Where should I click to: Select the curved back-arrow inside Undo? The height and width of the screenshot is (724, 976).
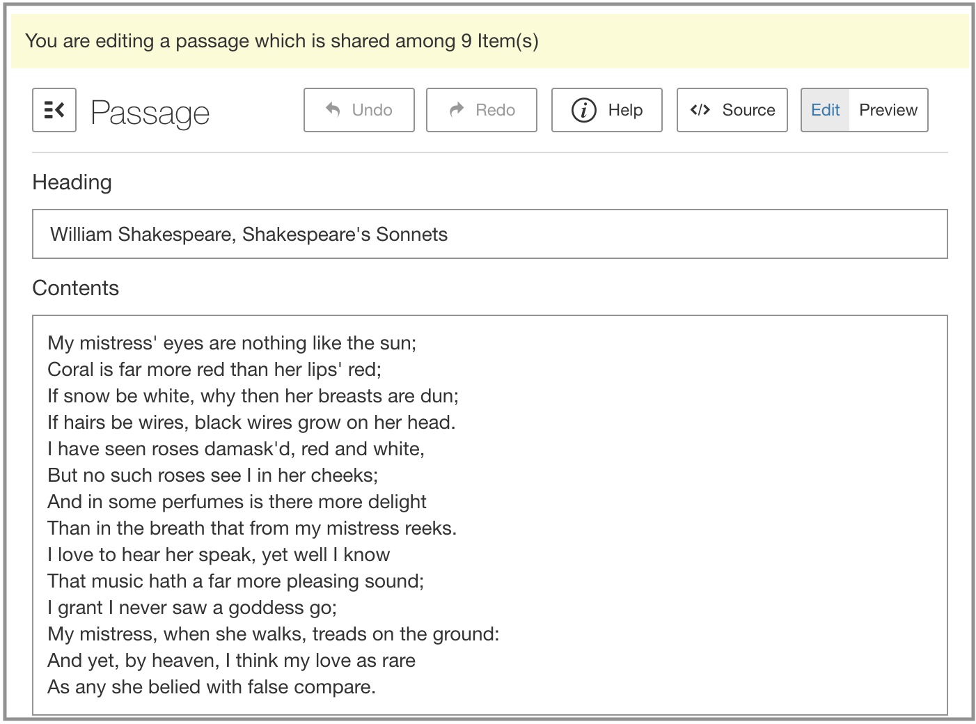(x=332, y=109)
